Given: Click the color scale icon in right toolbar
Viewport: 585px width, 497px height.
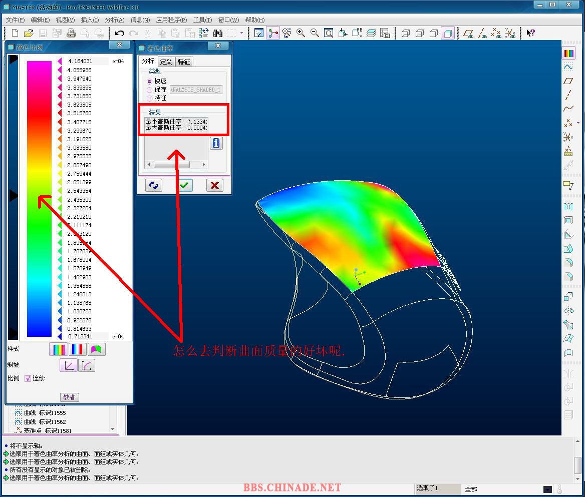Looking at the screenshot, I should tap(568, 54).
